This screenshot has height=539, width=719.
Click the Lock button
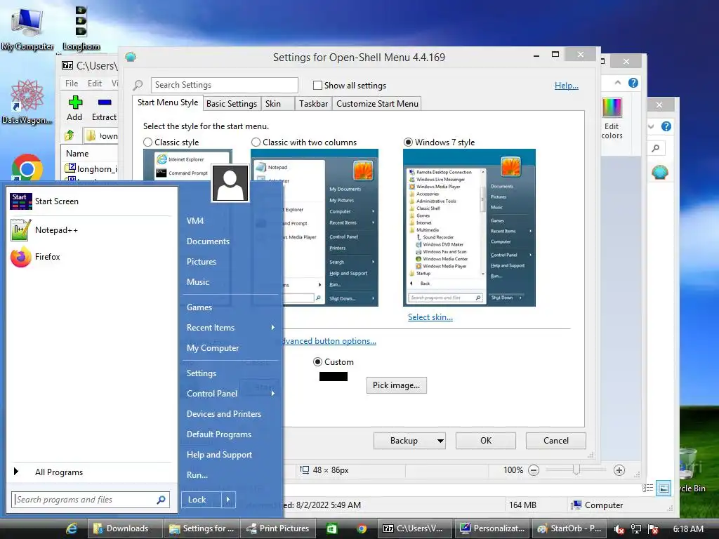click(x=202, y=500)
